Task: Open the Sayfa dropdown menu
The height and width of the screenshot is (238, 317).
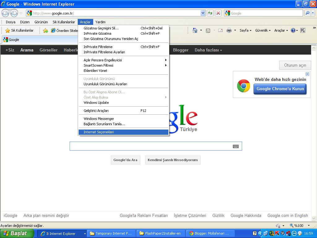Action: pos(245,30)
